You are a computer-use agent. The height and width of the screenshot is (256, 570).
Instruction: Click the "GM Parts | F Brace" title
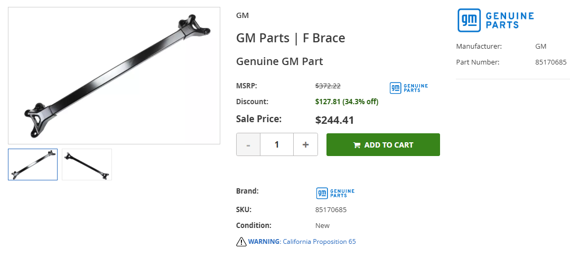point(290,38)
